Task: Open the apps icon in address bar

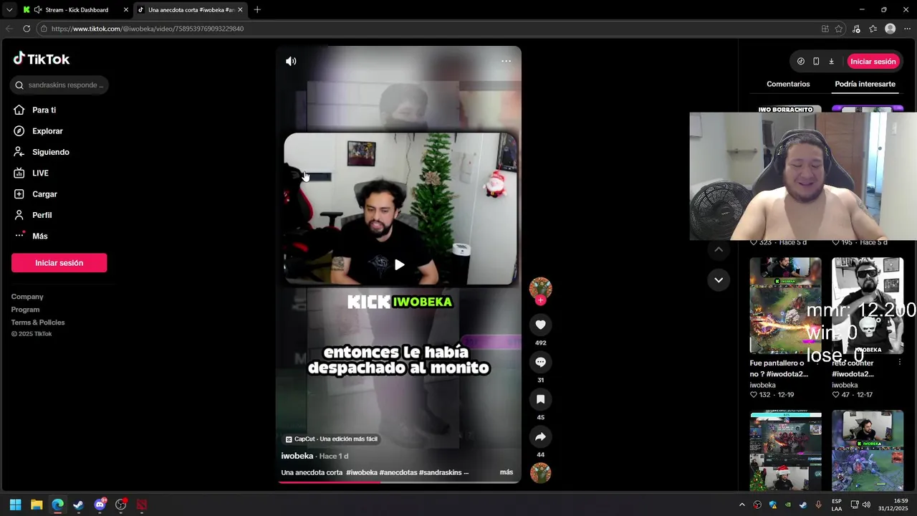Action: (825, 29)
